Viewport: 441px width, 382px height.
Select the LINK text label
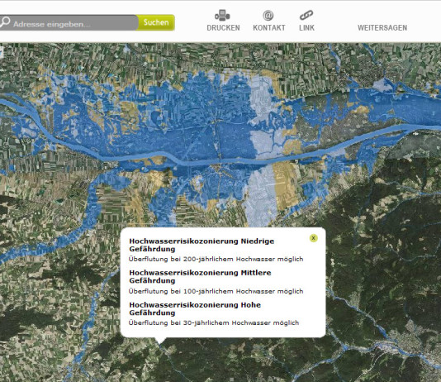click(x=306, y=28)
